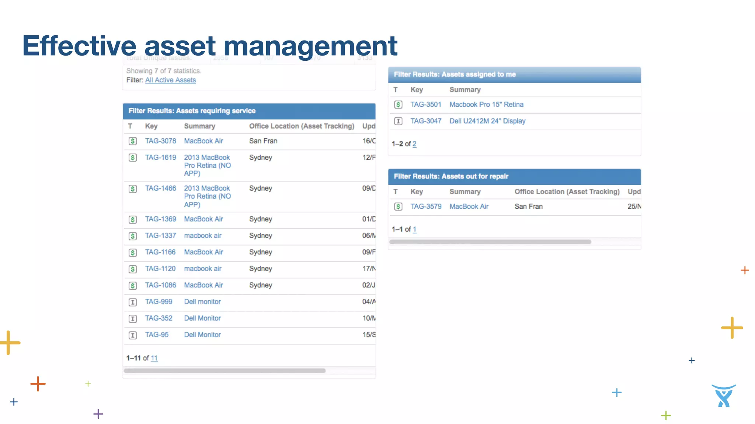Click the 1 total results link under out for repair

pyautogui.click(x=414, y=229)
